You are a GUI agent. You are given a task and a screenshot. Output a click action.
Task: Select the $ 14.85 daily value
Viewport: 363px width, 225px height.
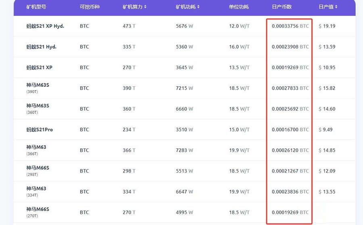(x=327, y=150)
